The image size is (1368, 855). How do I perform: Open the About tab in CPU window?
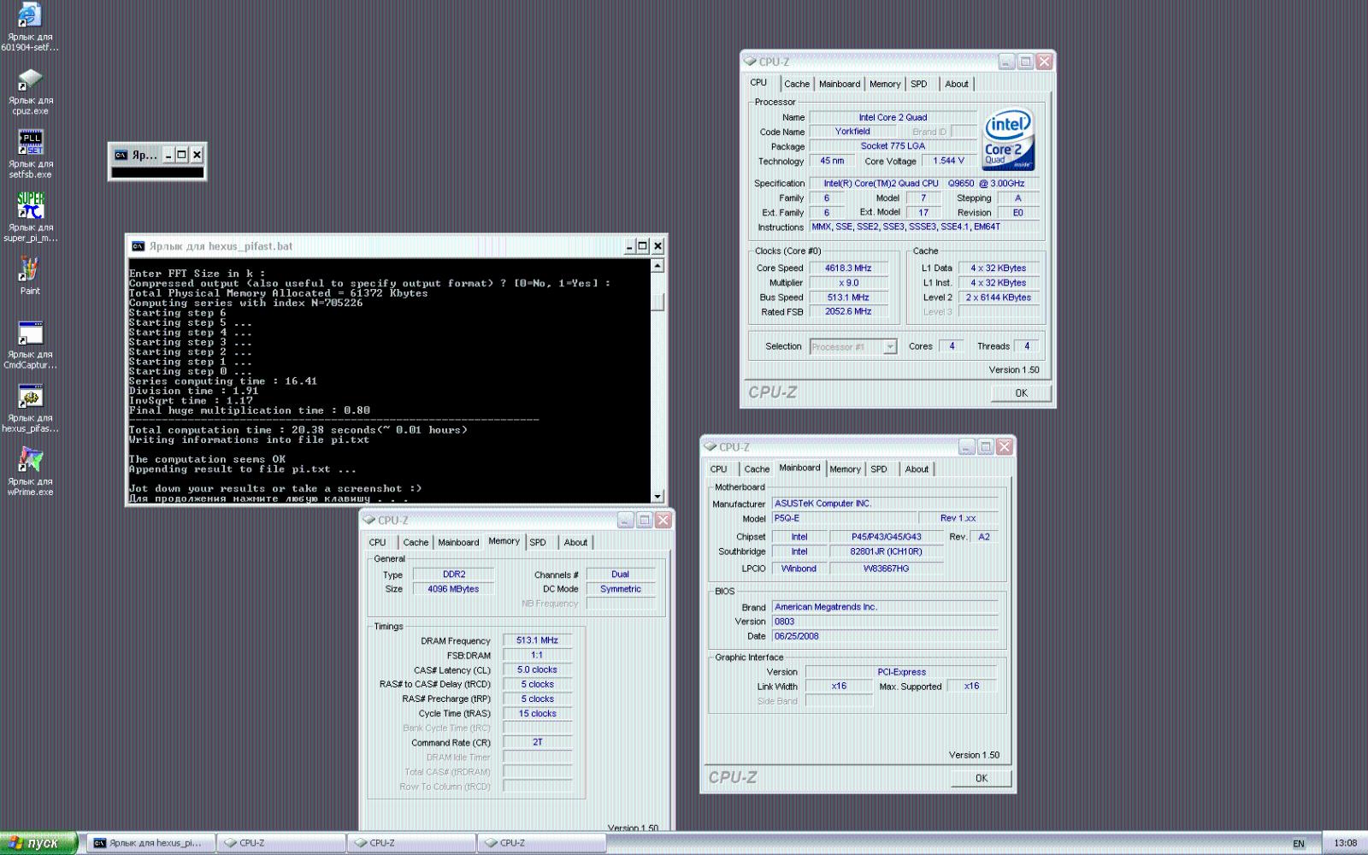tap(957, 84)
